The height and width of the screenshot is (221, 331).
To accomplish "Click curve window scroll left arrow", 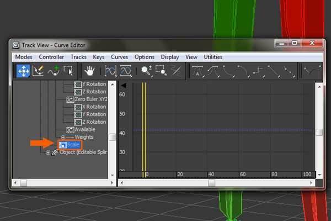I will [x=122, y=183].
